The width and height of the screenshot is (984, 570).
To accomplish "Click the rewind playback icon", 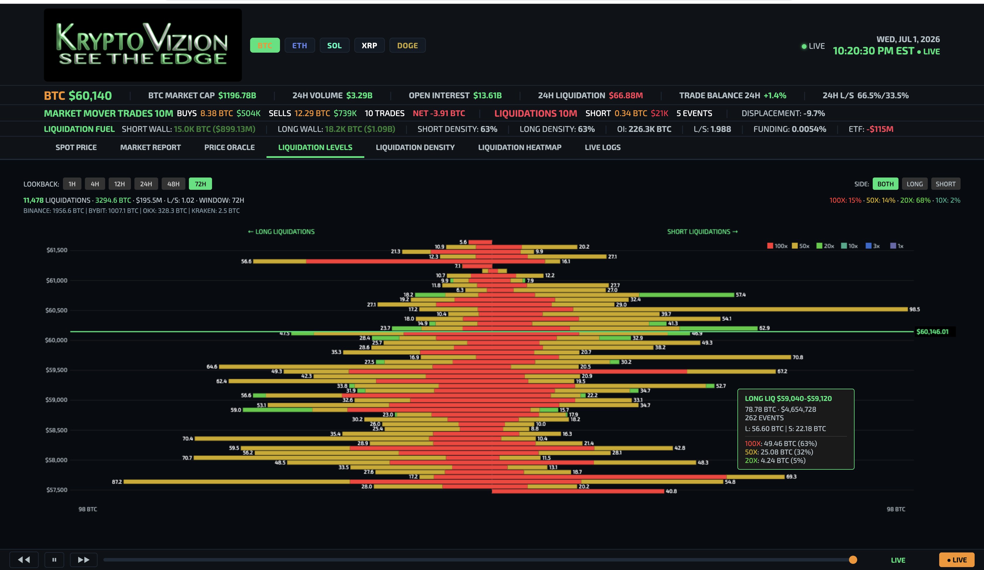I will tap(24, 559).
